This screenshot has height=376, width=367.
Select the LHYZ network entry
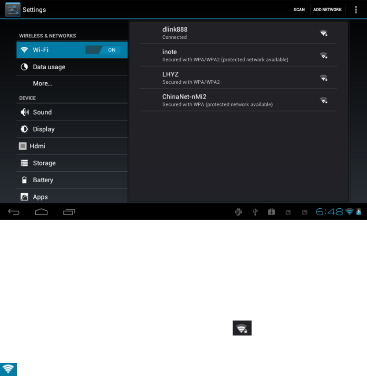coord(238,77)
